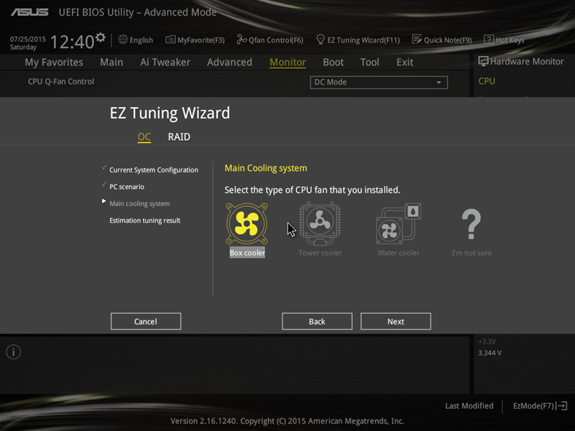Select the Monitor tab
This screenshot has width=575, height=431.
[x=288, y=62]
